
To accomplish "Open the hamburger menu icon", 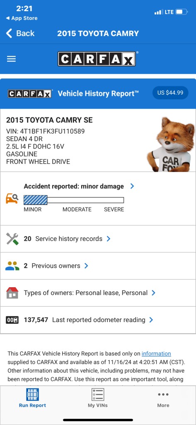I will tap(11, 59).
